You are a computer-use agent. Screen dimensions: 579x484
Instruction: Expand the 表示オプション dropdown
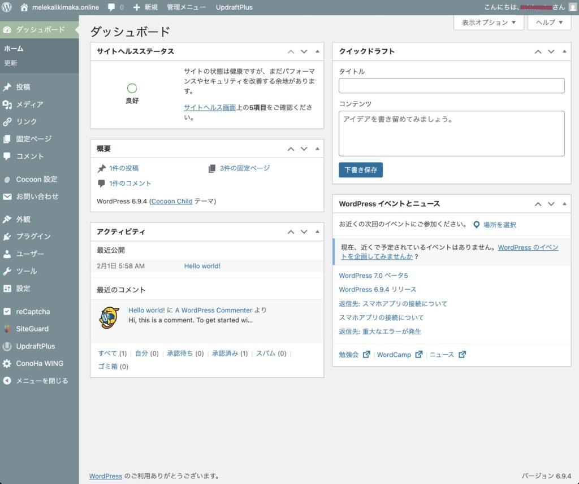[489, 23]
